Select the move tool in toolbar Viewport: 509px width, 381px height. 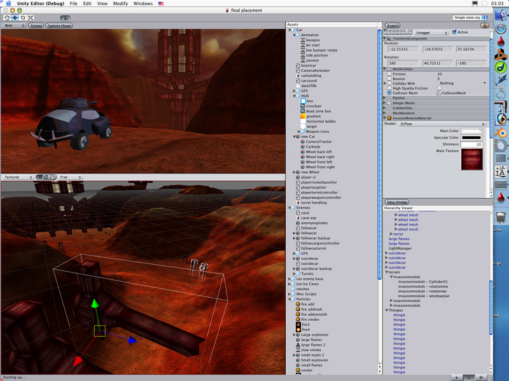pyautogui.click(x=15, y=18)
